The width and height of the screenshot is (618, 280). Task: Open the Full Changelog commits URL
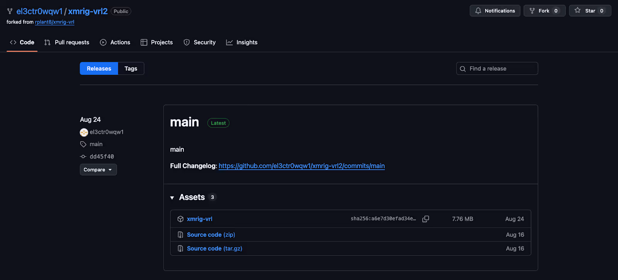pos(302,166)
